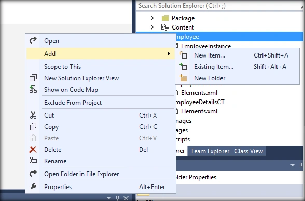
Task: Select Cut from context menu
Action: point(101,116)
